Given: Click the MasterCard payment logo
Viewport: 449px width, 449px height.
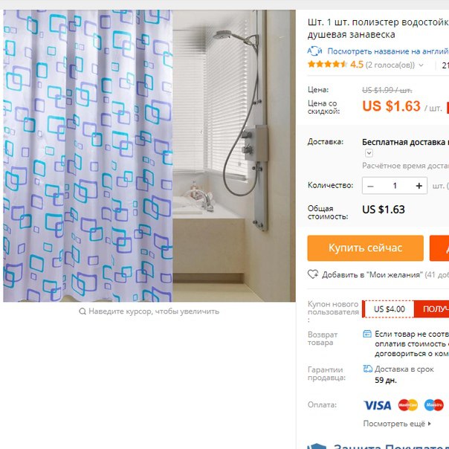Looking at the screenshot, I should pos(408,405).
